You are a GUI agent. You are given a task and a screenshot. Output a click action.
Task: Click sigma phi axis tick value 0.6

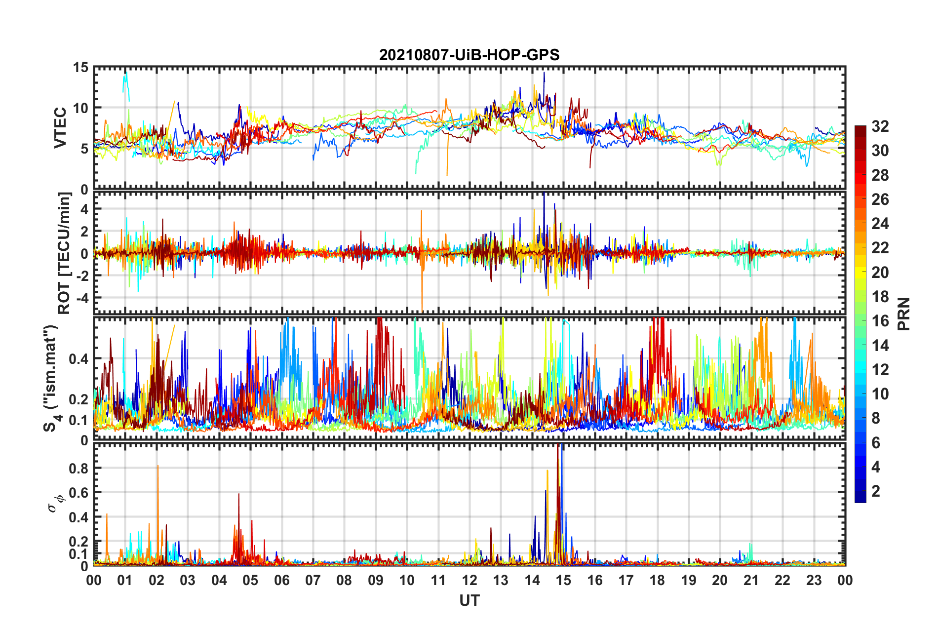pos(79,493)
